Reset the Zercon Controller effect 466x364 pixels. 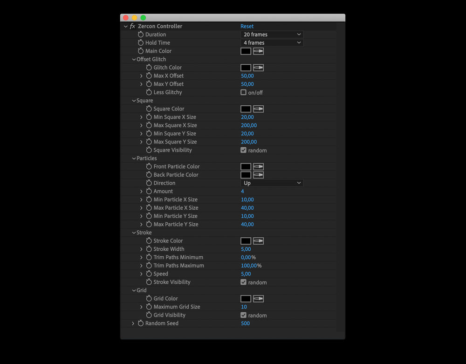[x=247, y=27]
